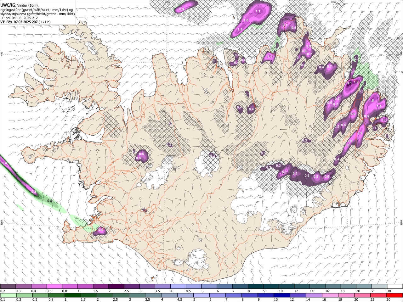
Task: Click the UWC/IG title text
Action: click(8, 5)
